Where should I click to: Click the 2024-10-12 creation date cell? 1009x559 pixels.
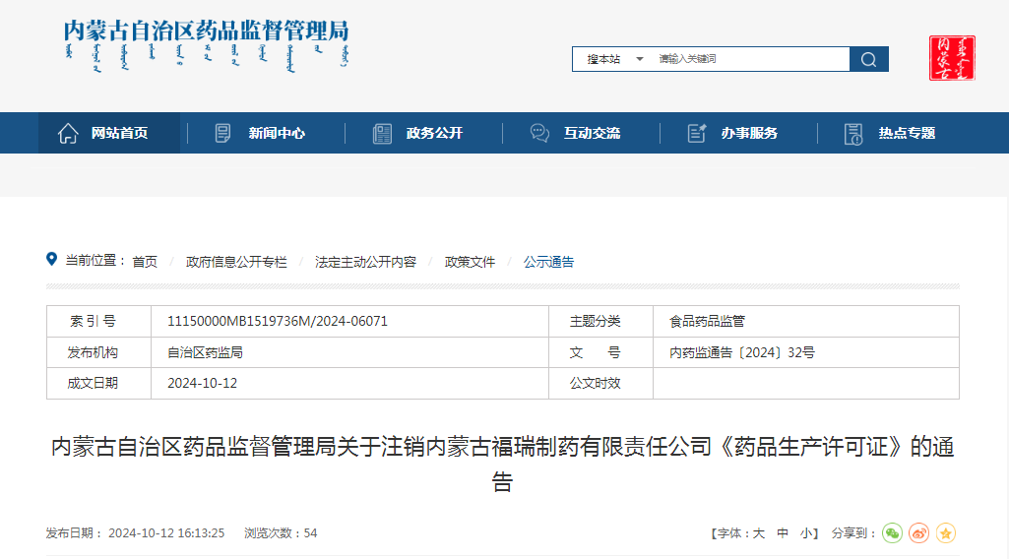point(349,384)
